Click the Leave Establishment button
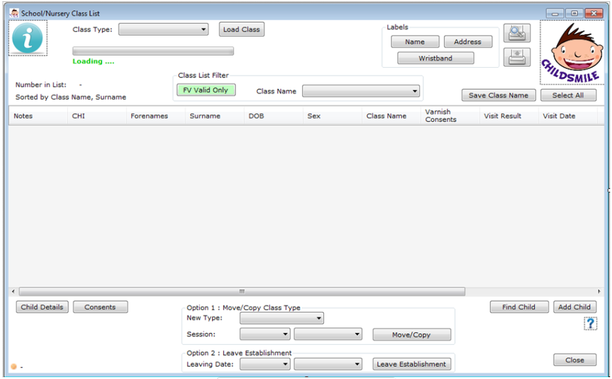Image resolution: width=612 pixels, height=379 pixels. (411, 364)
